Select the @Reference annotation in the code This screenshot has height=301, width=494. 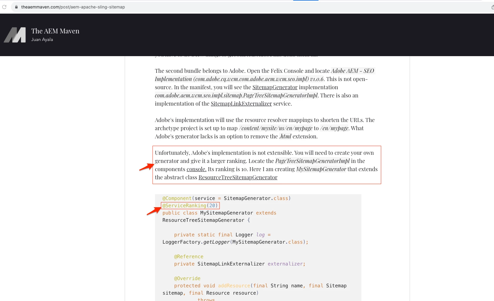coord(189,257)
